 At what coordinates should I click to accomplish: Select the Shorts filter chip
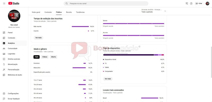(54, 57)
